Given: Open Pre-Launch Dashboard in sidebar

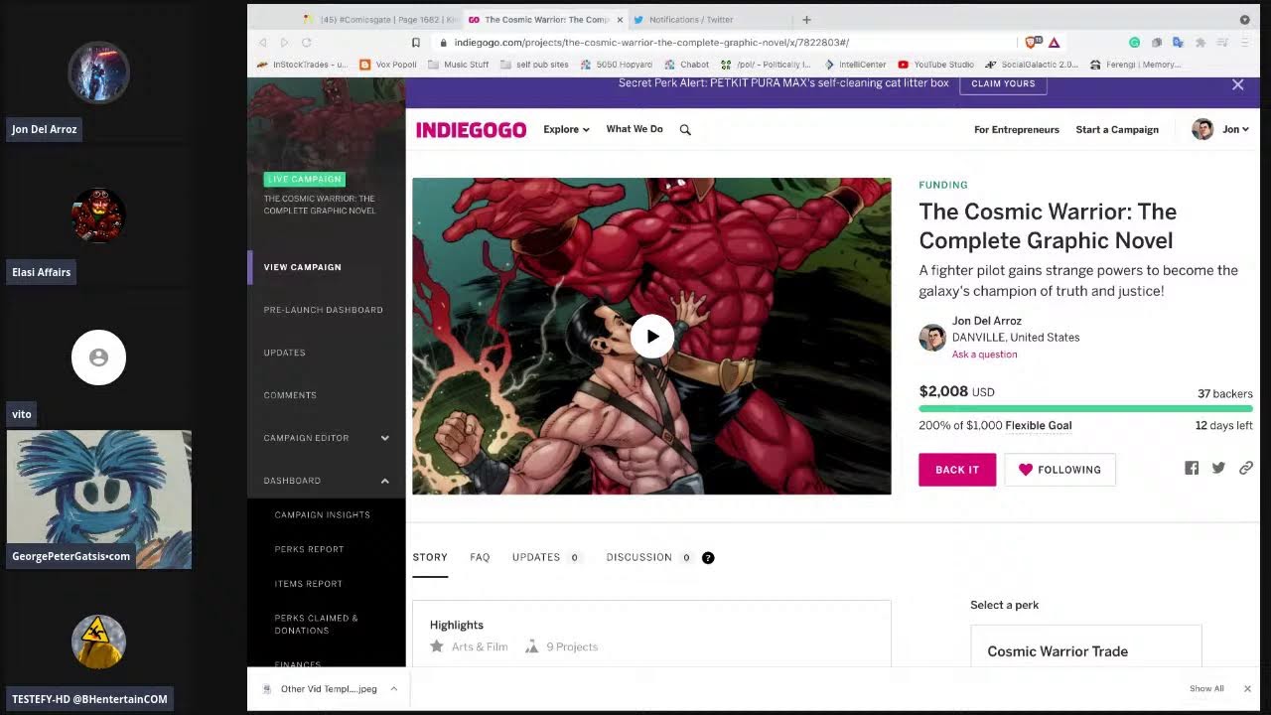Looking at the screenshot, I should [x=323, y=310].
